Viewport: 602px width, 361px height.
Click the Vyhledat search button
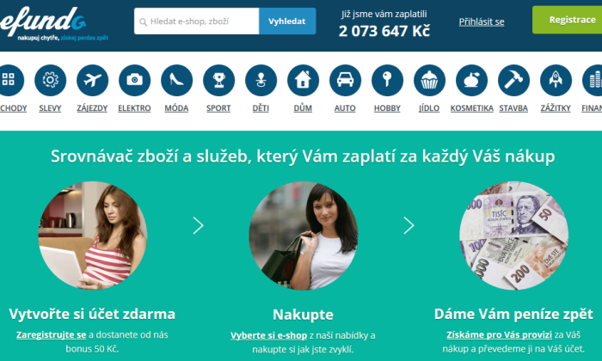pos(287,21)
